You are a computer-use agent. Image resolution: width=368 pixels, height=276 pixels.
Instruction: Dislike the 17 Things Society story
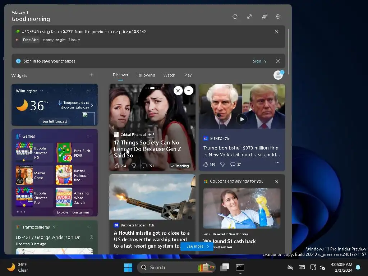point(134,166)
